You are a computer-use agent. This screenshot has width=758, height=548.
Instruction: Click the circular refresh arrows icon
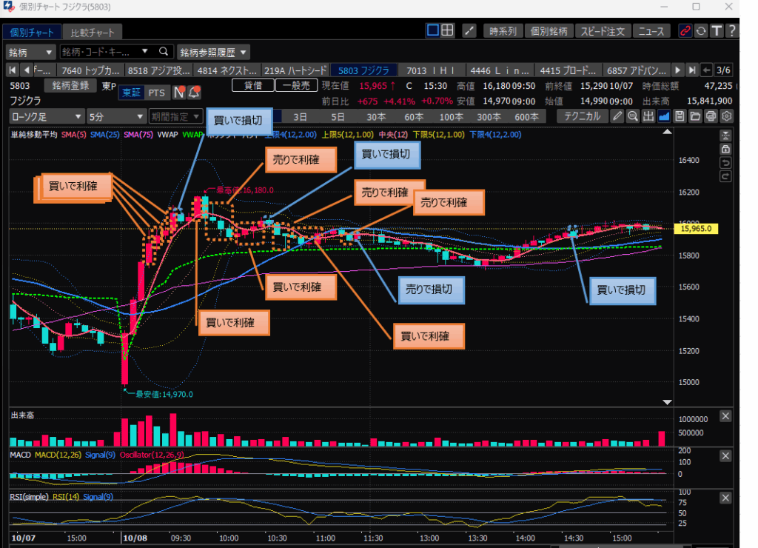point(701,31)
